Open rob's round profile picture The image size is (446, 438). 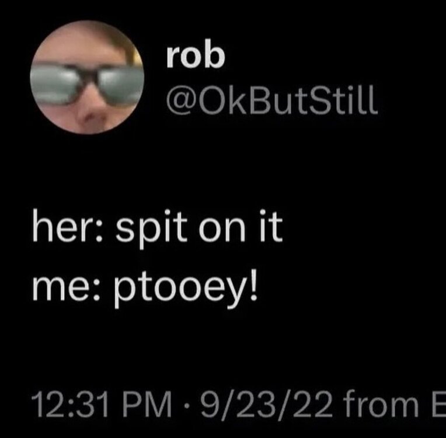click(88, 77)
